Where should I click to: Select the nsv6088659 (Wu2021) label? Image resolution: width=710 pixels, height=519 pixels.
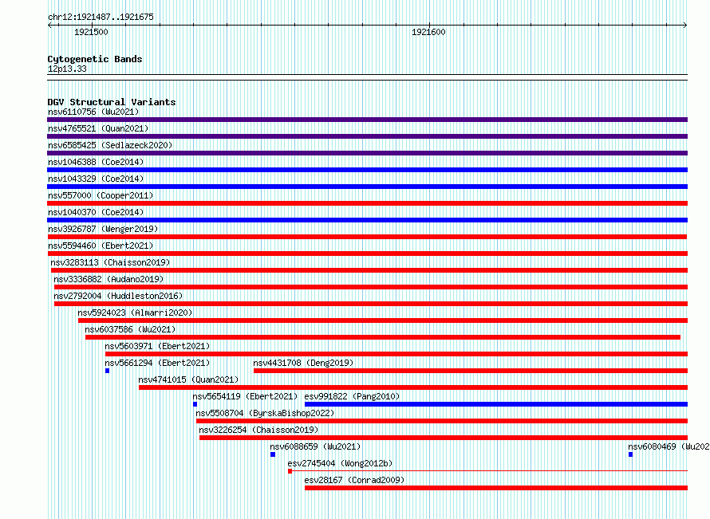point(315,446)
